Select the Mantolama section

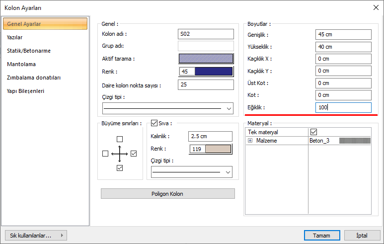pyautogui.click(x=21, y=64)
